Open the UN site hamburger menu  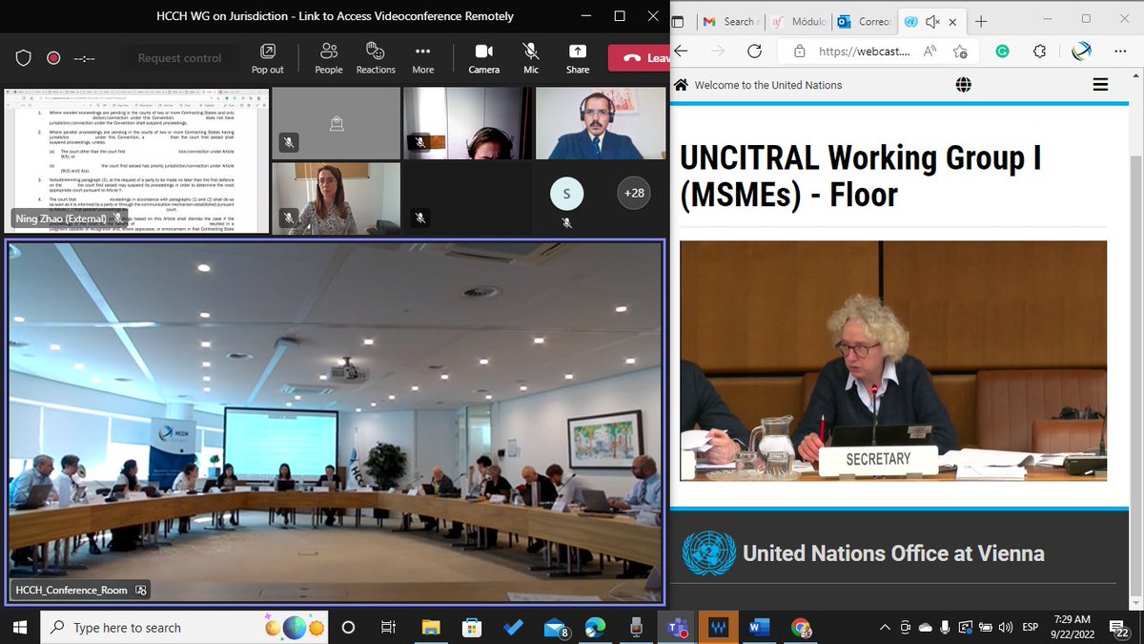tap(1100, 85)
